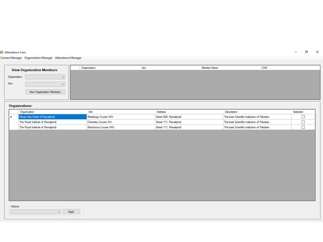
Task: Open the Organization Manager menu
Action: click(x=38, y=58)
